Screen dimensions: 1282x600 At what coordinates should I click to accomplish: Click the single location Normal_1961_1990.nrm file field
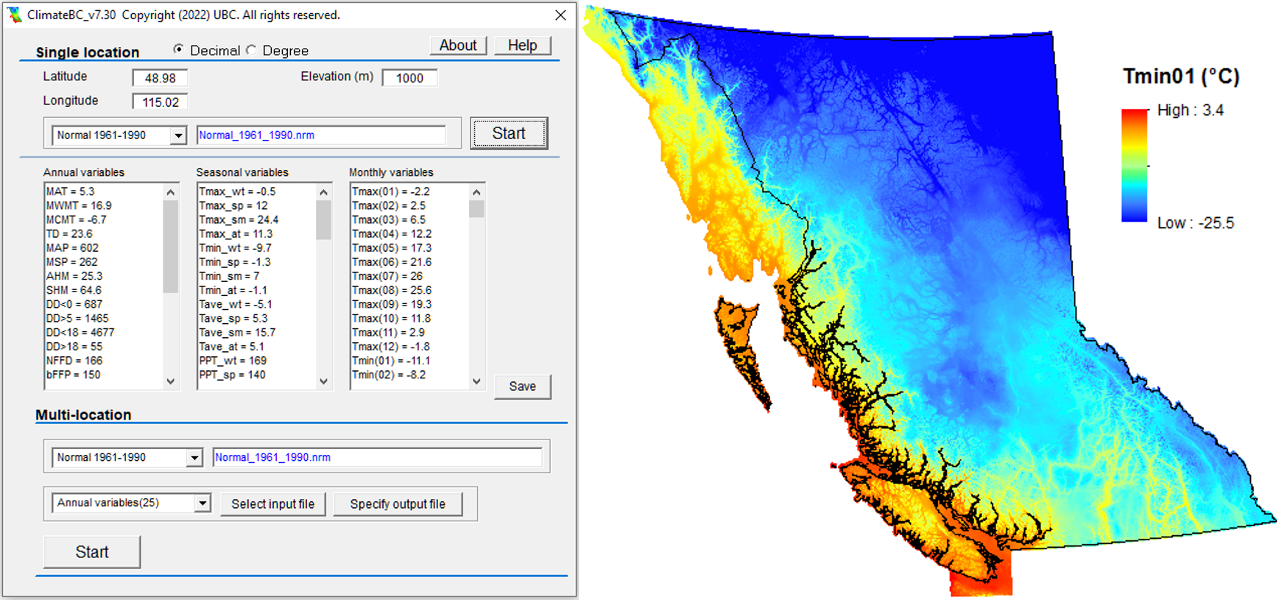pos(321,135)
